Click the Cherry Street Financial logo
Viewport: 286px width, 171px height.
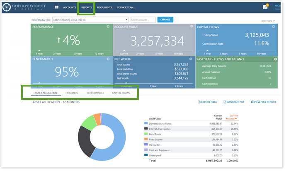click(x=26, y=7)
